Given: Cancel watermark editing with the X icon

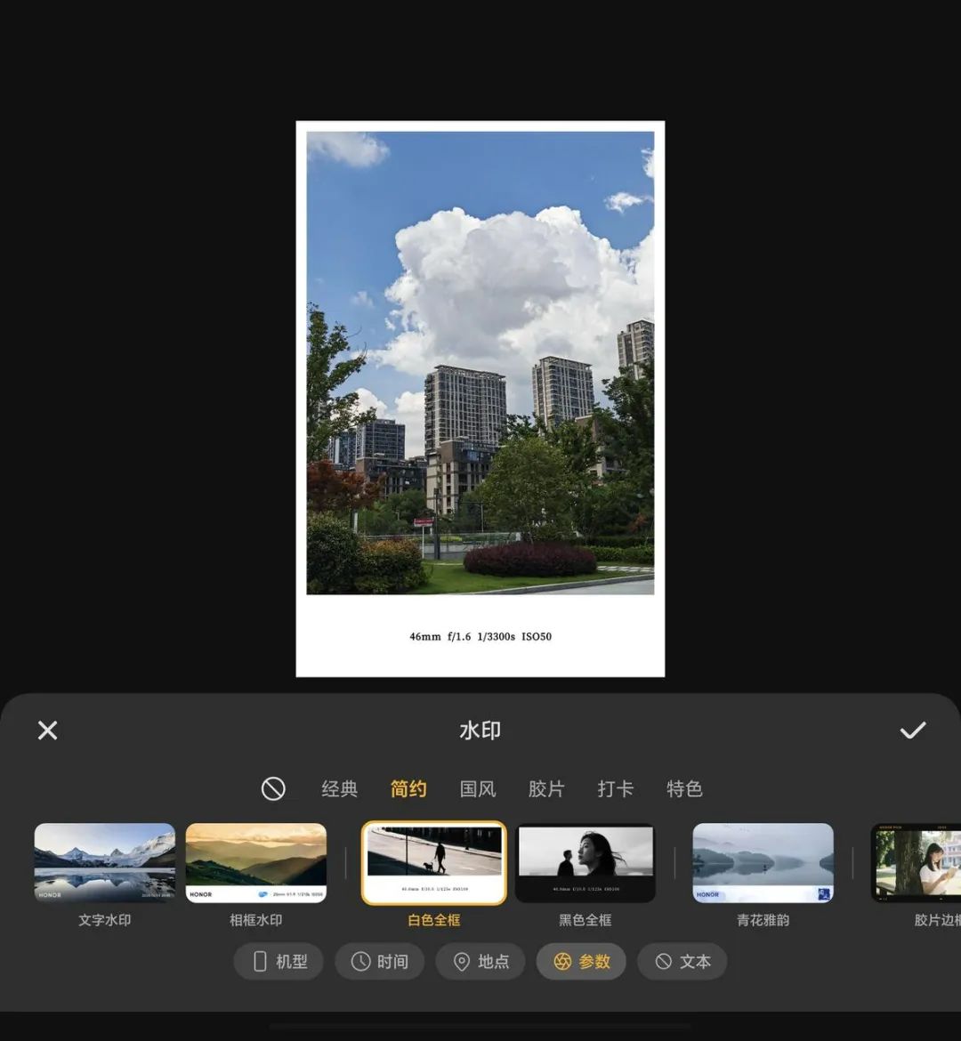Looking at the screenshot, I should 48,730.
